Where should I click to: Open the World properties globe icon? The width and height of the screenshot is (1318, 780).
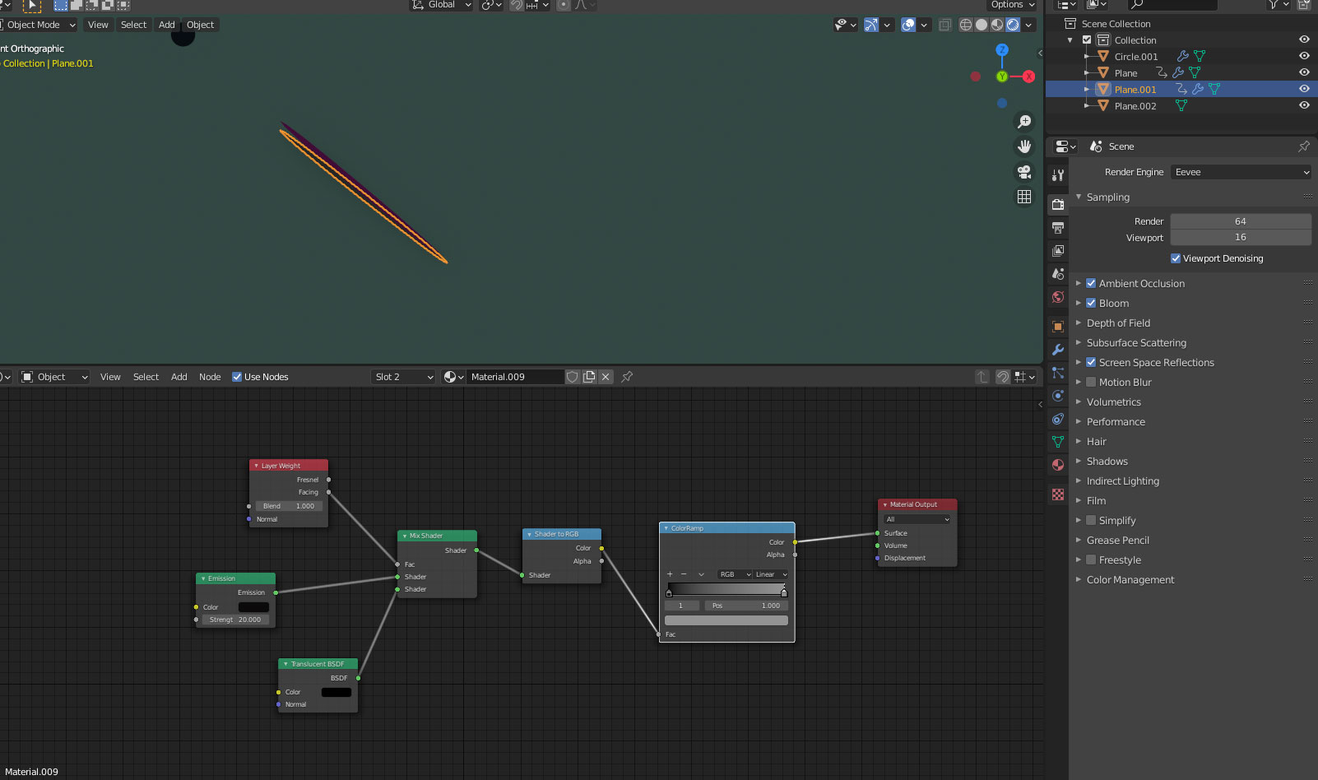click(1058, 297)
